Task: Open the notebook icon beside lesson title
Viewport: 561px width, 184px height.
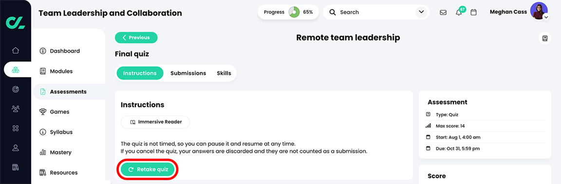Action: [545, 38]
